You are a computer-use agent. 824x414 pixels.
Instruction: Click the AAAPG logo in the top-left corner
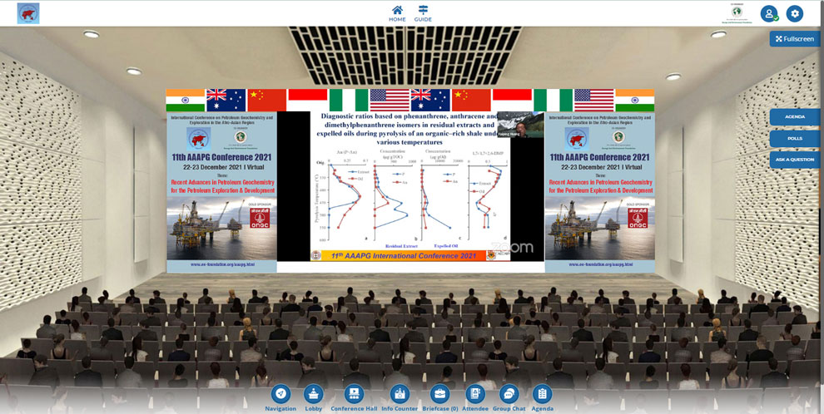(28, 13)
